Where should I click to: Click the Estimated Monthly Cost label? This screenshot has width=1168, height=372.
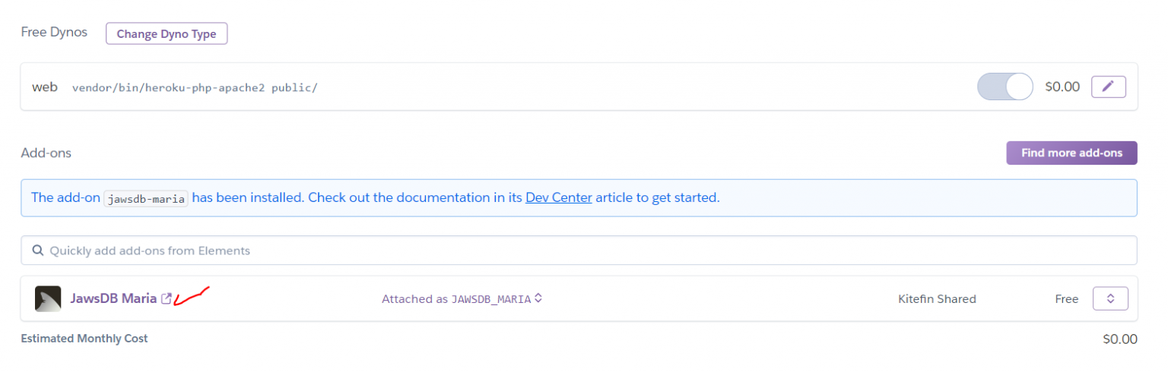84,339
